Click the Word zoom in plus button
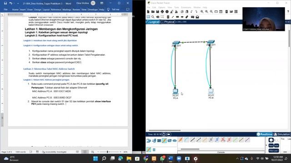Screen dimensions: 291x163 pos(120,152)
